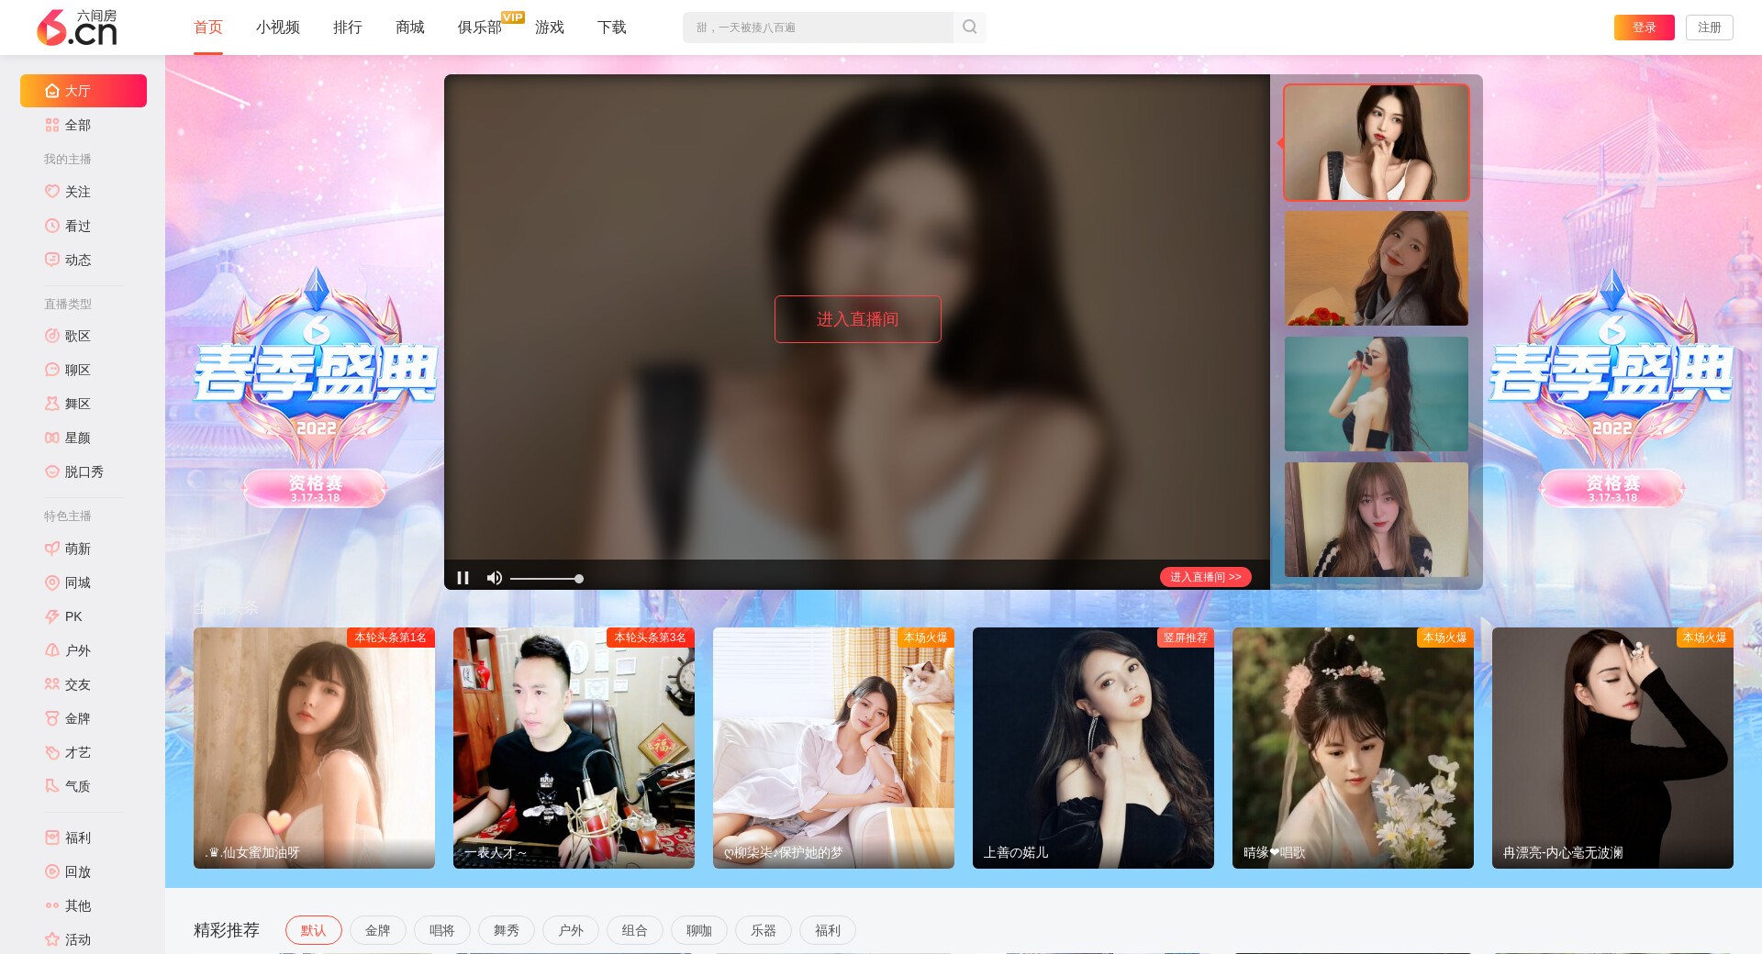Screen dimensions: 1762x954
Task: Open 看过 history clock icon
Action: coord(52,226)
